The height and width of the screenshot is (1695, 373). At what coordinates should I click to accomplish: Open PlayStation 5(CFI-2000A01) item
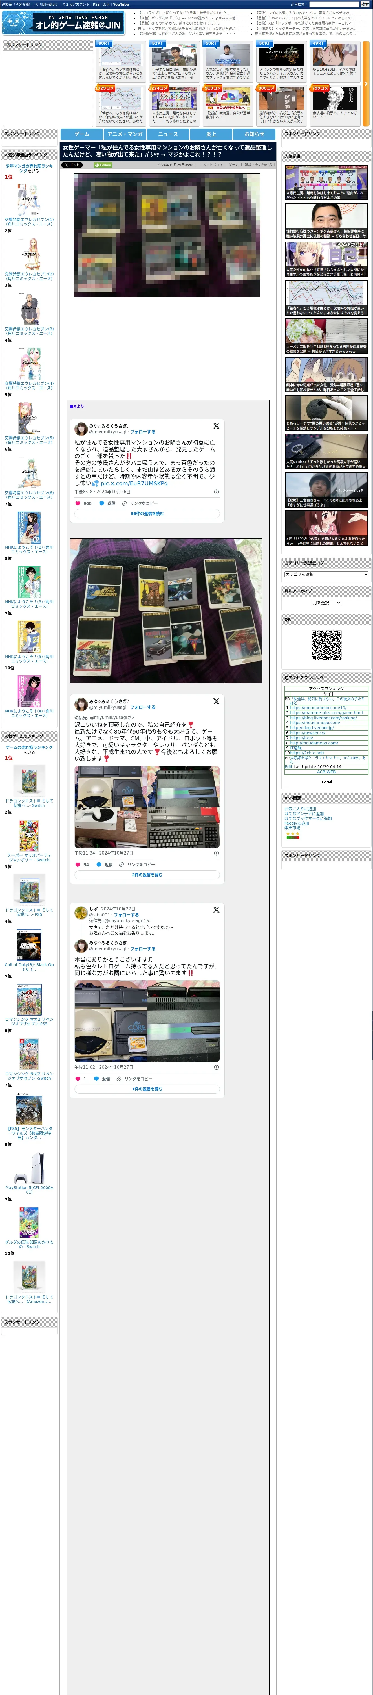tap(29, 1168)
